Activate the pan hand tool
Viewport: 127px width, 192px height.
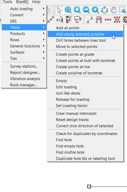click(114, 10)
